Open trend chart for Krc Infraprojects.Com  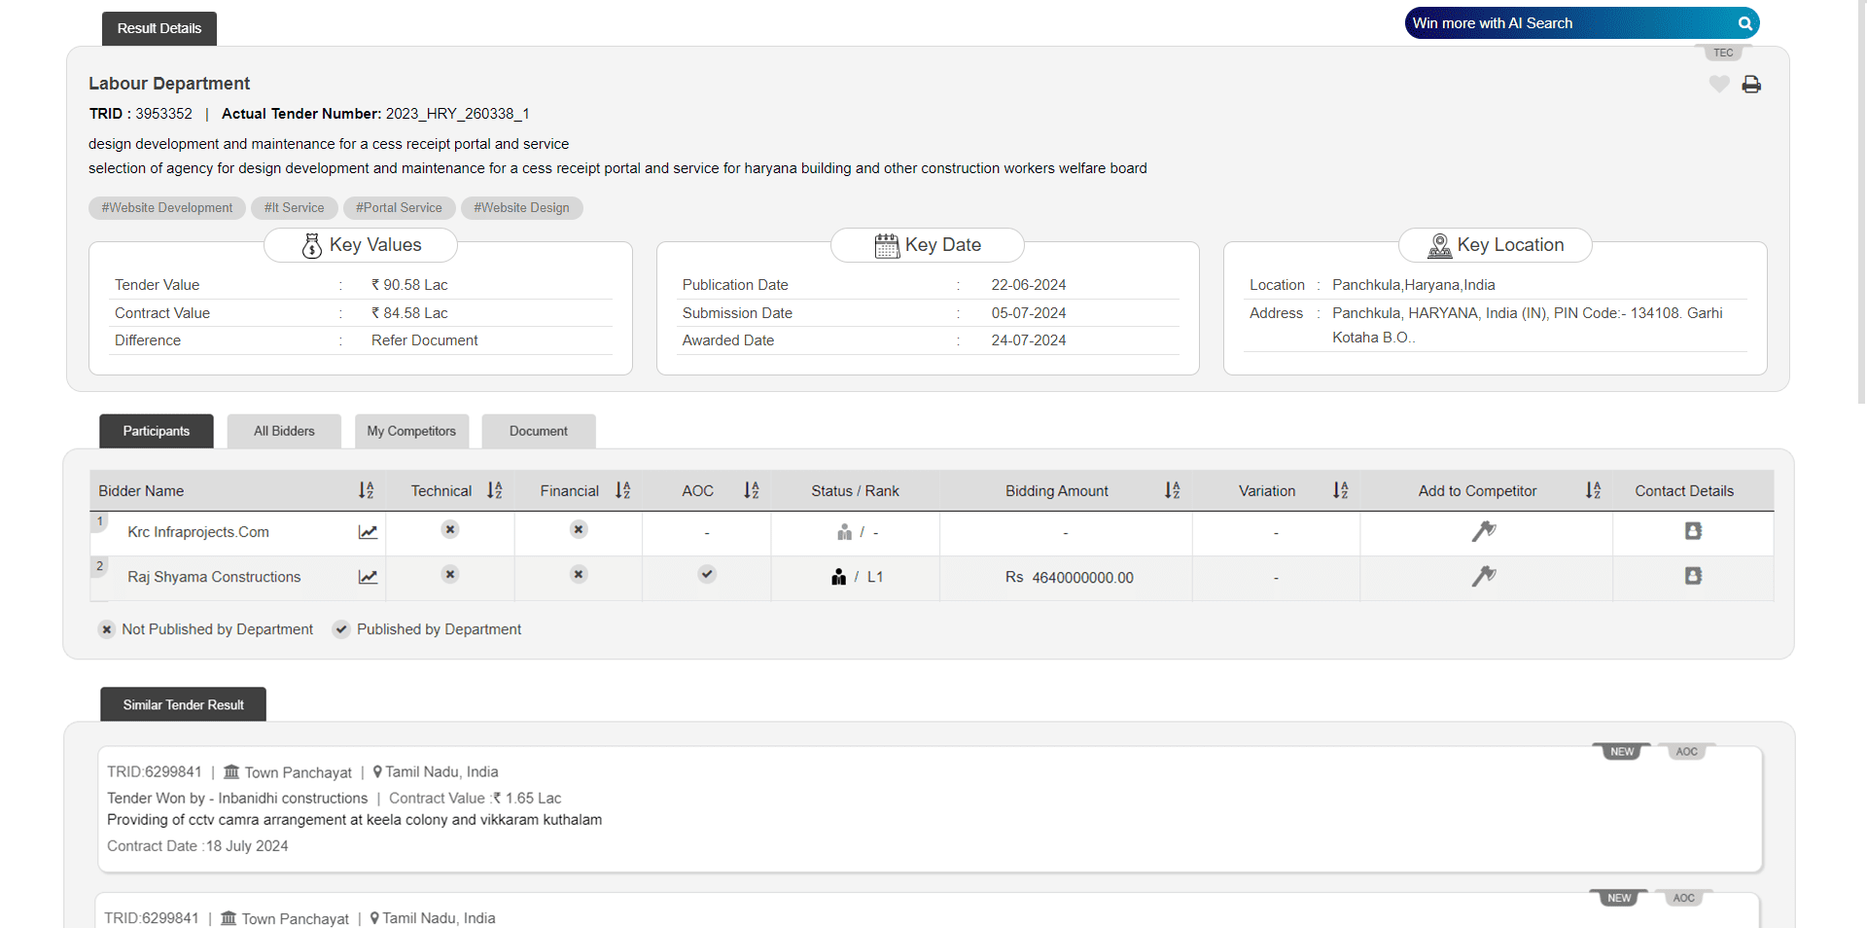(368, 532)
